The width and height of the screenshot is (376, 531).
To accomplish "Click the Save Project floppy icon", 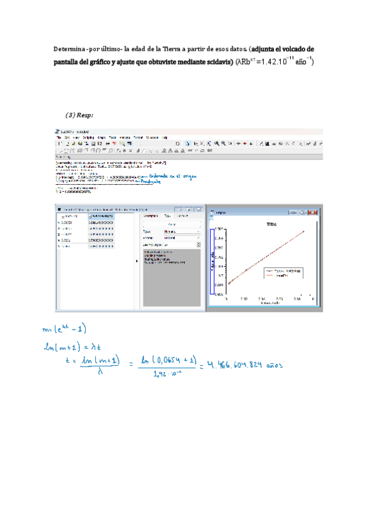I will (93, 144).
